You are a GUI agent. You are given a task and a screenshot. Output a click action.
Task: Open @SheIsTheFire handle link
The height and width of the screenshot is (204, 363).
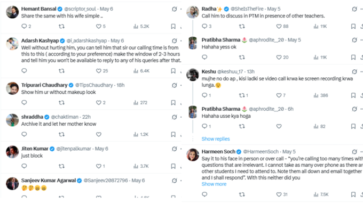(x=247, y=9)
